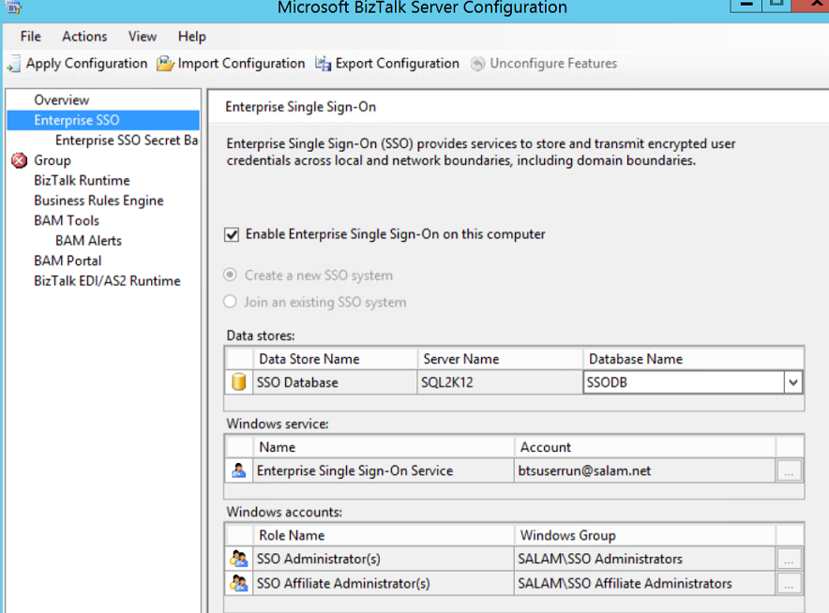The width and height of the screenshot is (829, 613).
Task: Minimize the BizTalk Server Configuration window
Action: tap(746, 5)
